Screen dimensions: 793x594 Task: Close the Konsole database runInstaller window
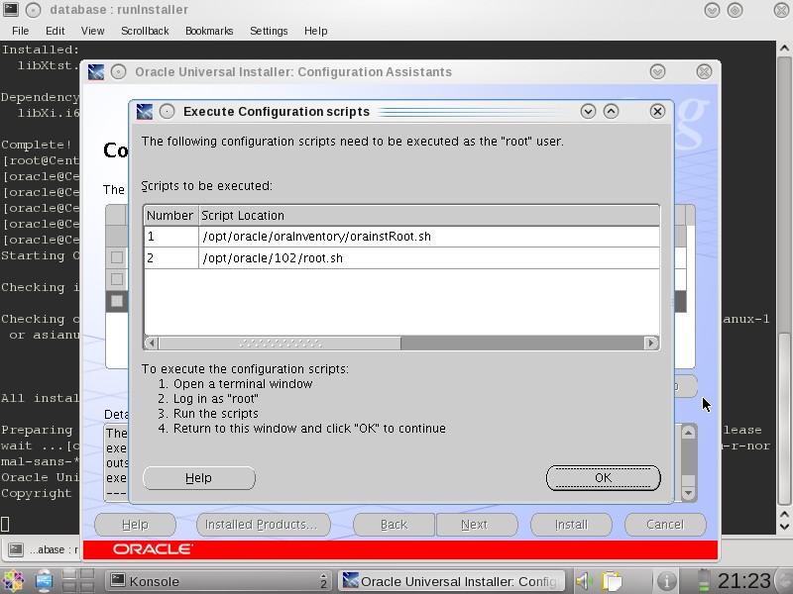pyautogui.click(x=781, y=10)
